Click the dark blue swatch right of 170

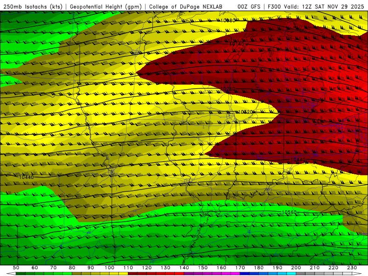245,274
